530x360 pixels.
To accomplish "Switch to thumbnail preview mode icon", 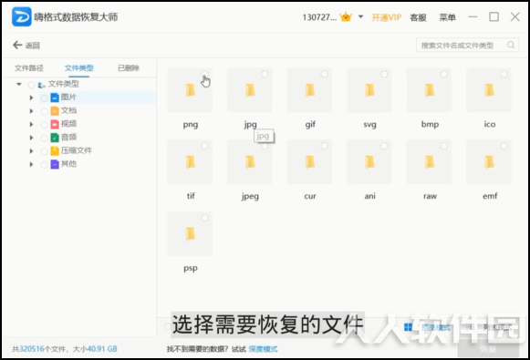I will click(x=408, y=327).
